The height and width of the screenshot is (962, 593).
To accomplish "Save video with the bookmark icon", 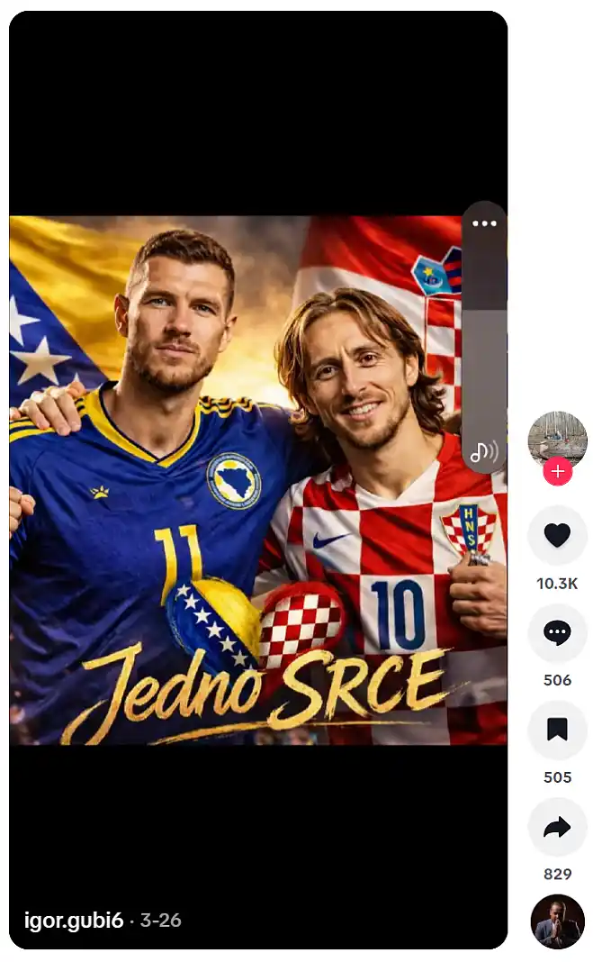I will click(x=557, y=730).
